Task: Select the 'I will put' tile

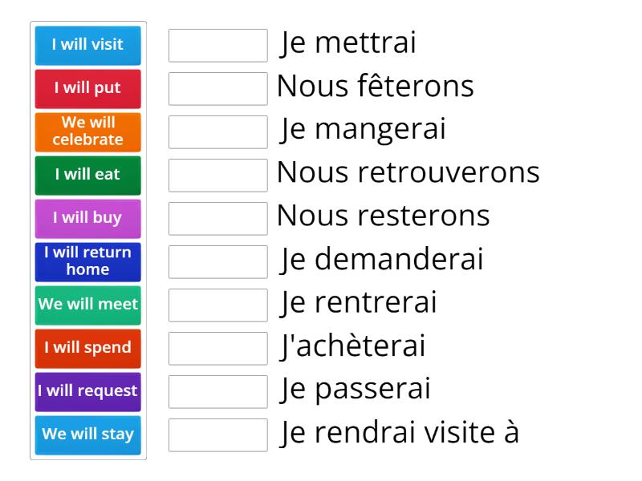Action: pos(87,89)
